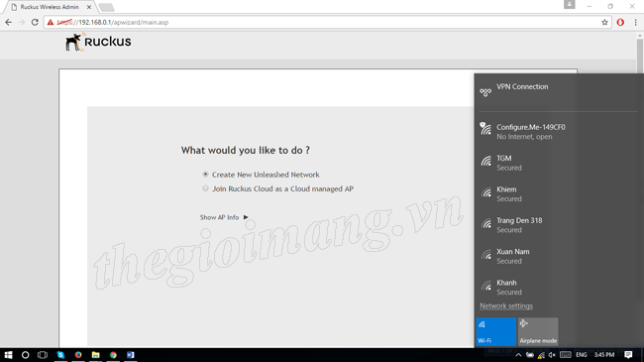
Task: Select the Khanh Wi-Fi network
Action: point(559,288)
